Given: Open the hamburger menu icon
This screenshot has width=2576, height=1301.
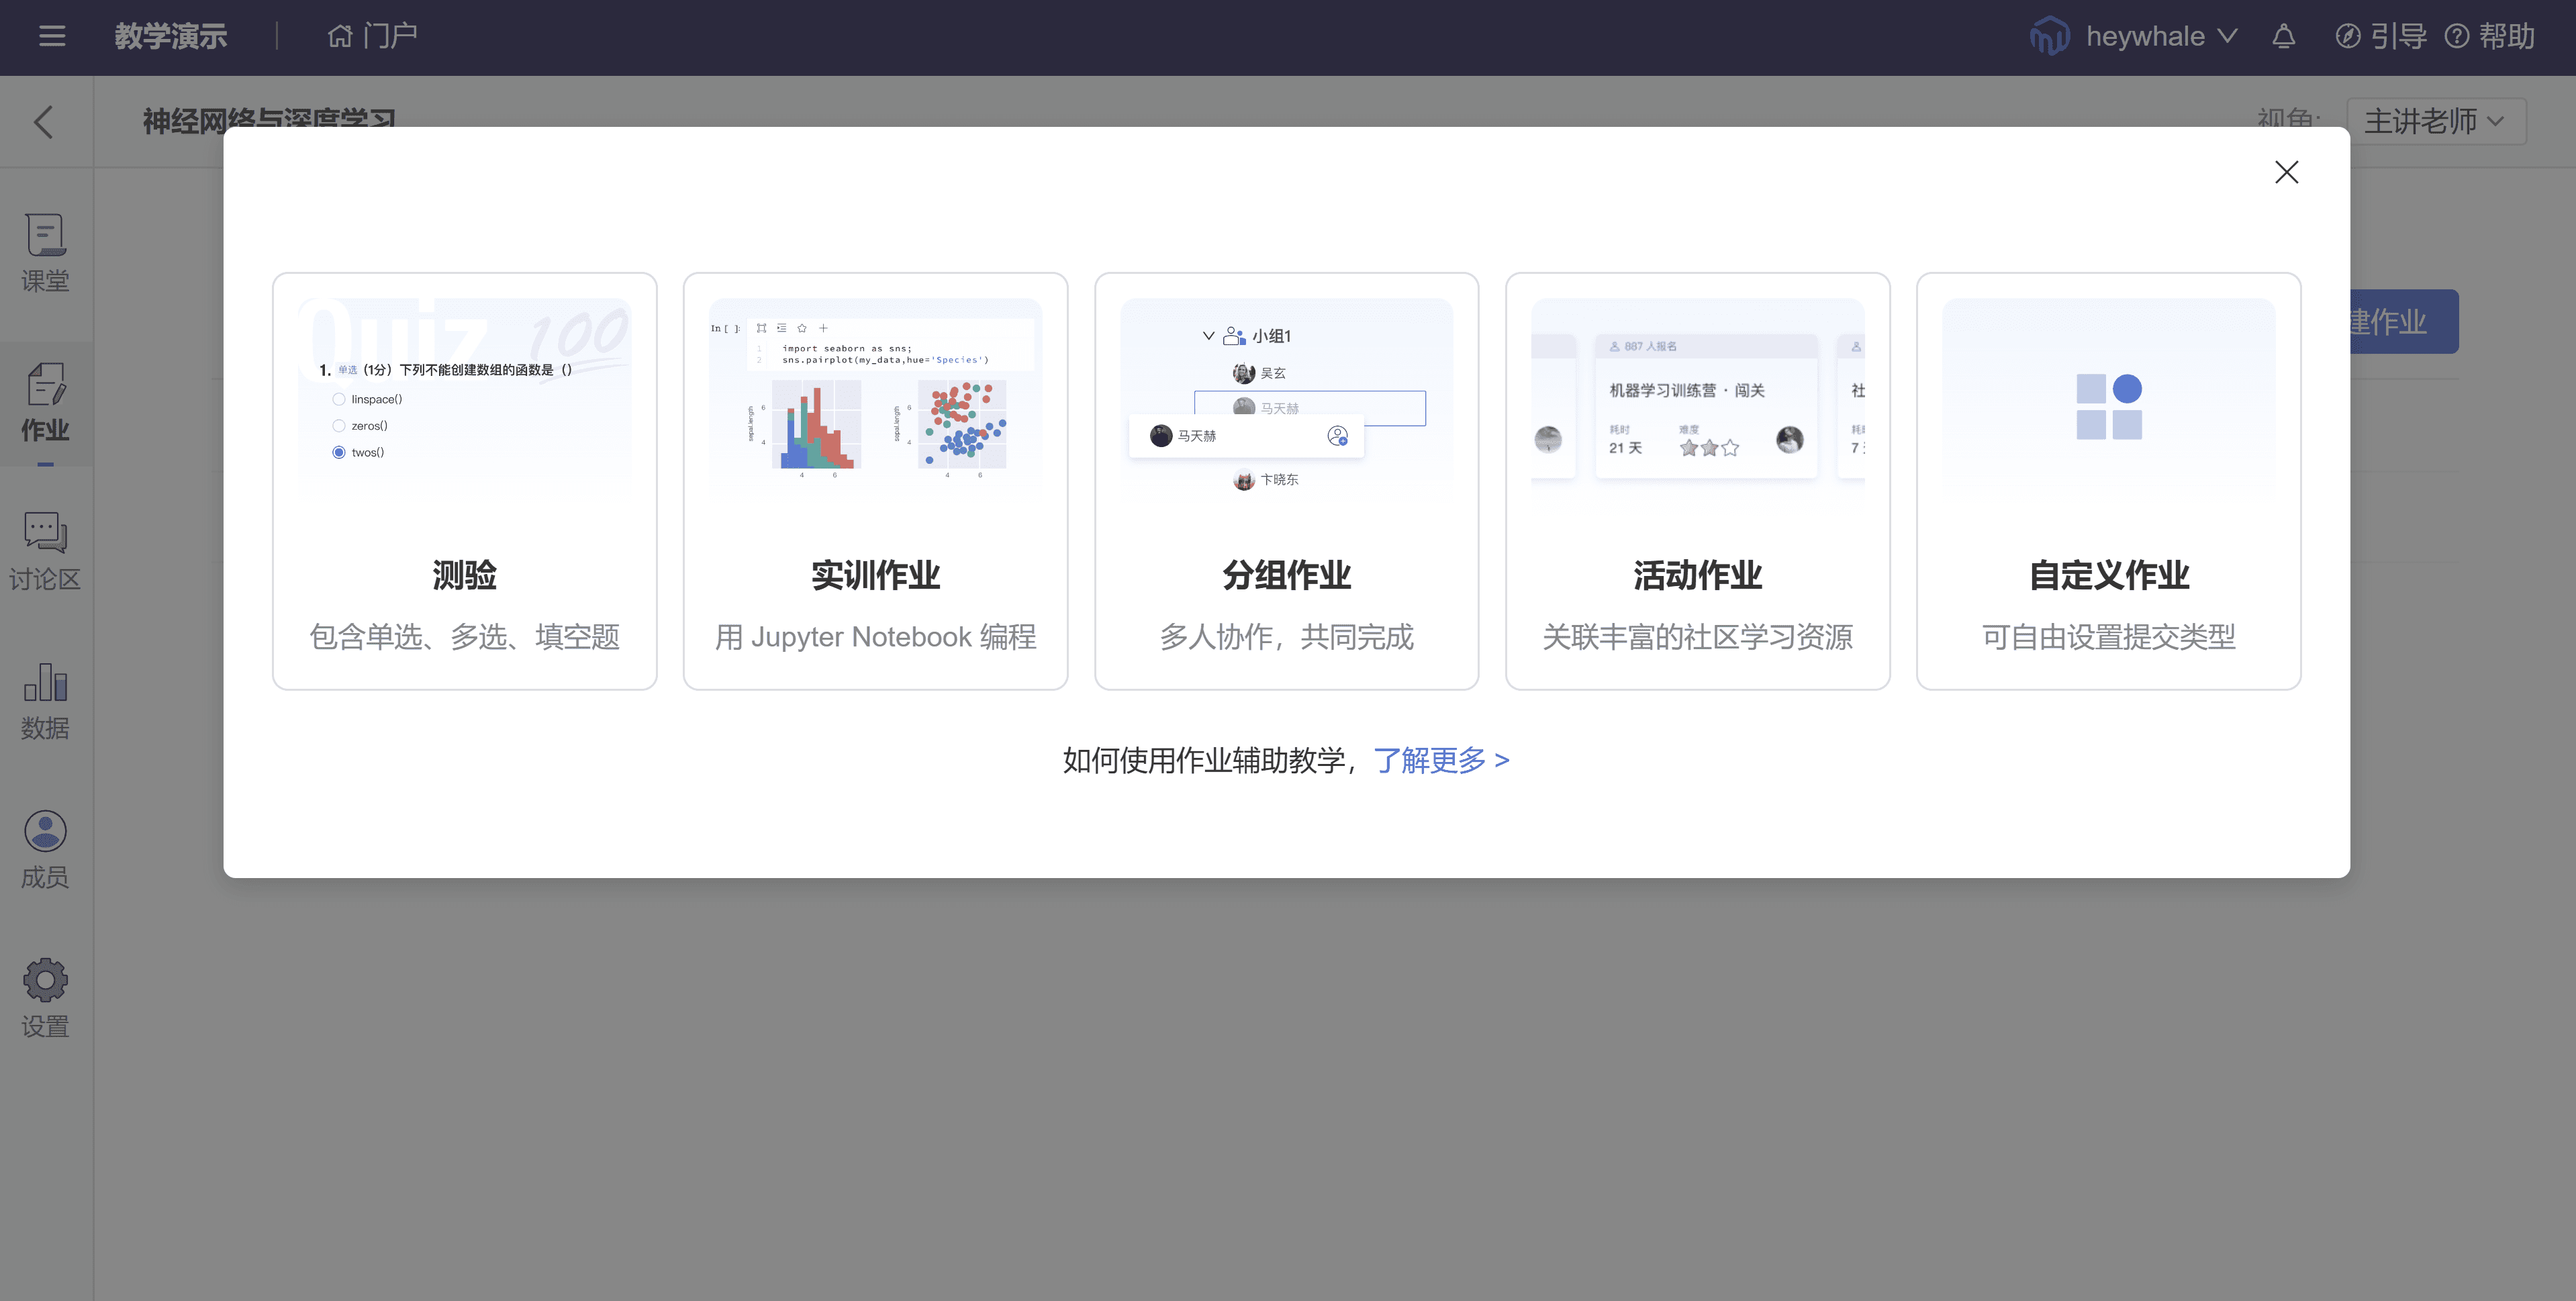Looking at the screenshot, I should [x=52, y=36].
